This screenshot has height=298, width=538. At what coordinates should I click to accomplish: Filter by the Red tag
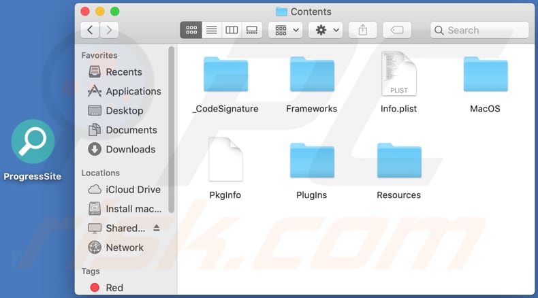pos(106,288)
